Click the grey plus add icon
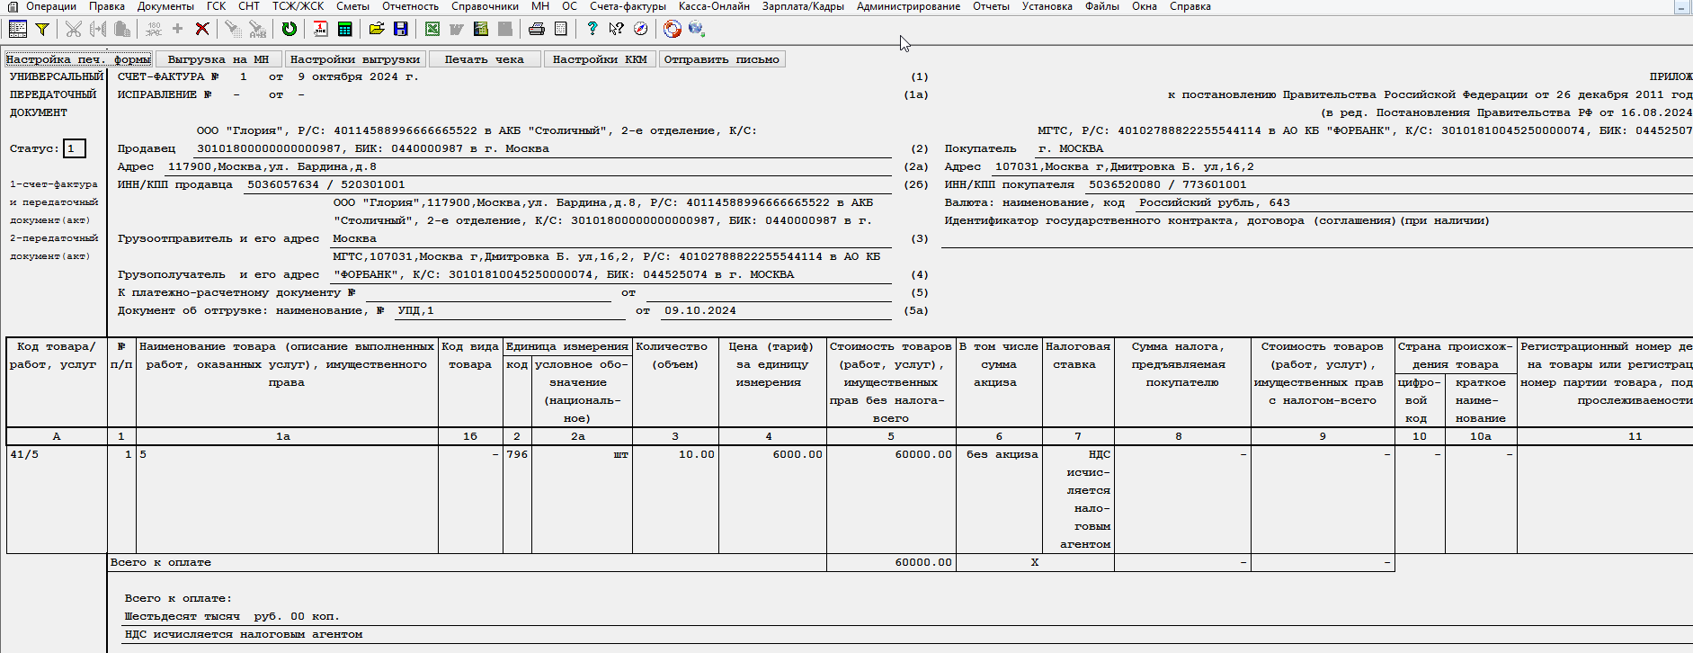 coord(177,29)
